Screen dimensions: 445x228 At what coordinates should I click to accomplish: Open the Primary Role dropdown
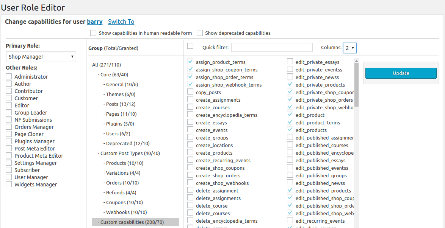click(x=41, y=56)
